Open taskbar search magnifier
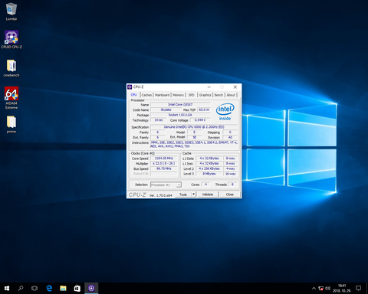The height and width of the screenshot is (294, 368). tap(21, 289)
